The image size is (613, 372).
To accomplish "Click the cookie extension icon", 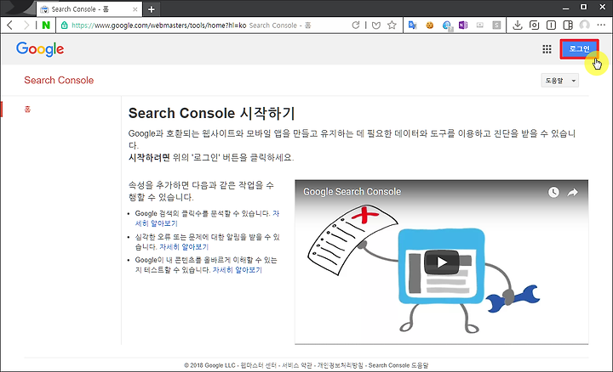I will (x=430, y=25).
